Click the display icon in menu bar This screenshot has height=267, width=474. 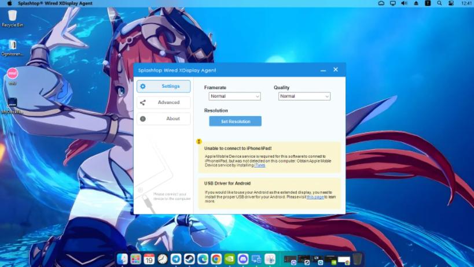tap(392, 3)
